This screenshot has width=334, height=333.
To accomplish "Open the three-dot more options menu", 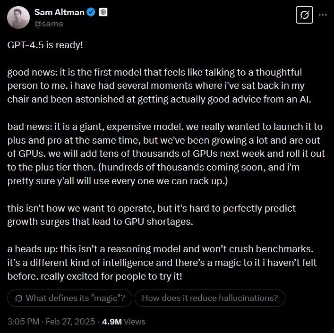I will 323,15.
